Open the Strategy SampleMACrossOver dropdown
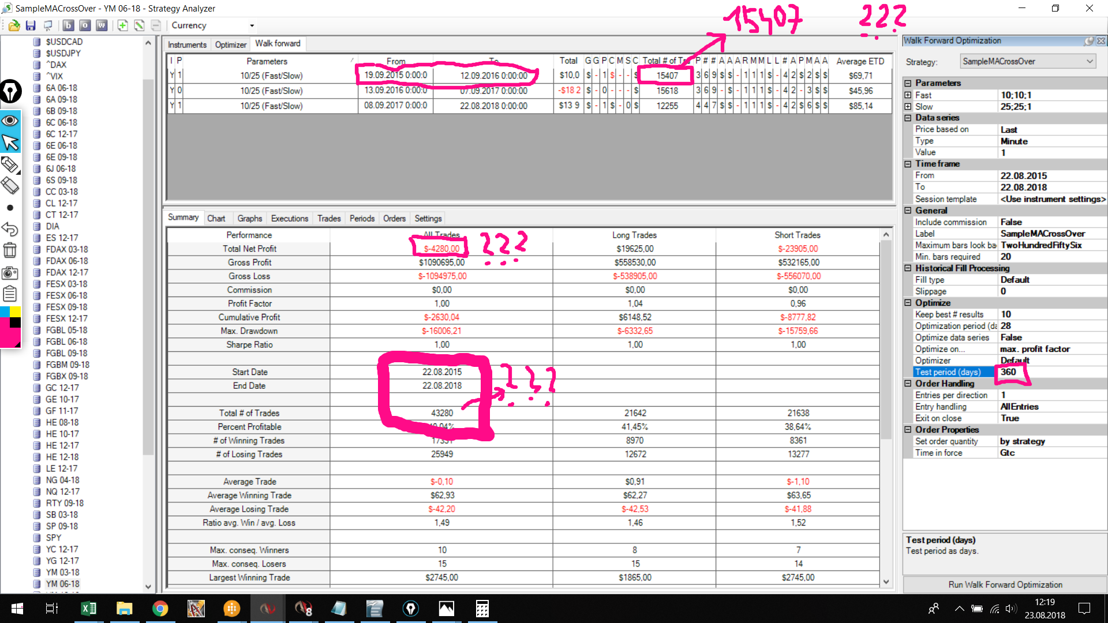Image resolution: width=1108 pixels, height=623 pixels. pos(1028,61)
